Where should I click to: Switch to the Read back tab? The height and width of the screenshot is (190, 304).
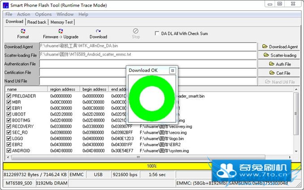click(37, 22)
